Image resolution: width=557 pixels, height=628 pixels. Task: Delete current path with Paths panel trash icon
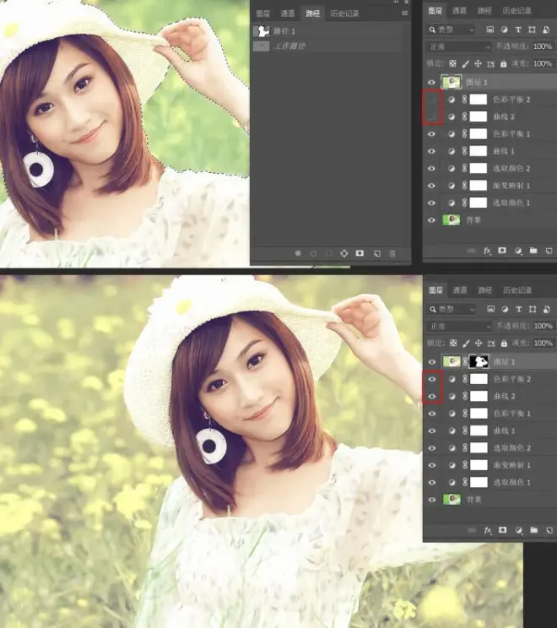click(392, 253)
